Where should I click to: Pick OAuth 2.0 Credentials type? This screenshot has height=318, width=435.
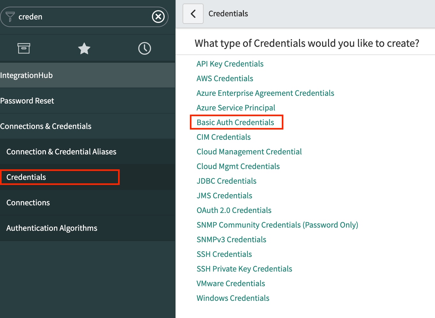pyautogui.click(x=234, y=210)
